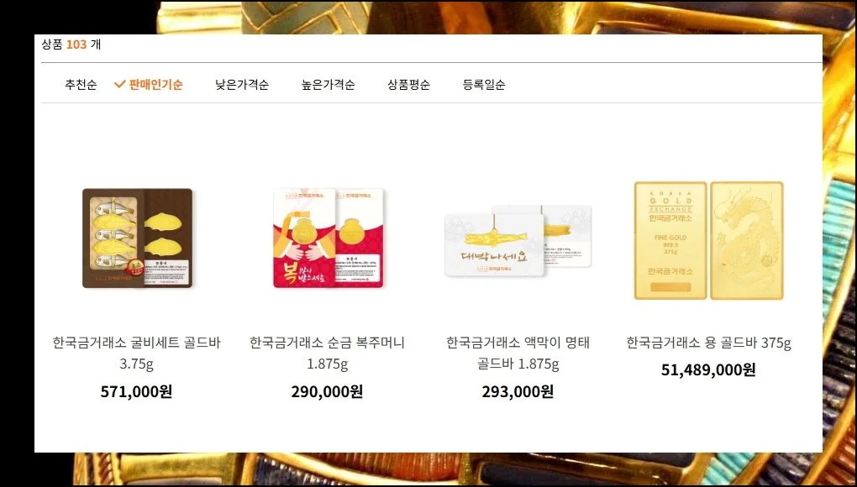The height and width of the screenshot is (487, 857).
Task: Open the 한국금거래소 굴비세트 골드바 3.75g title link
Action: (x=137, y=353)
